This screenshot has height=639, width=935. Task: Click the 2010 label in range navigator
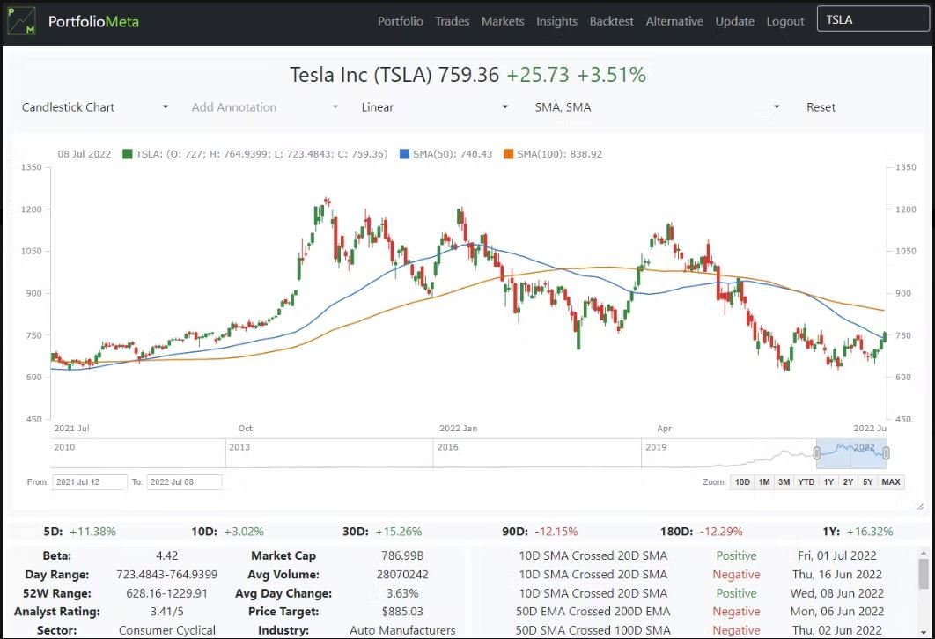(64, 447)
